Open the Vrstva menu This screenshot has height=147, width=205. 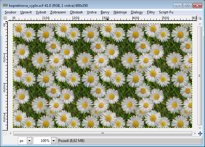(92, 12)
